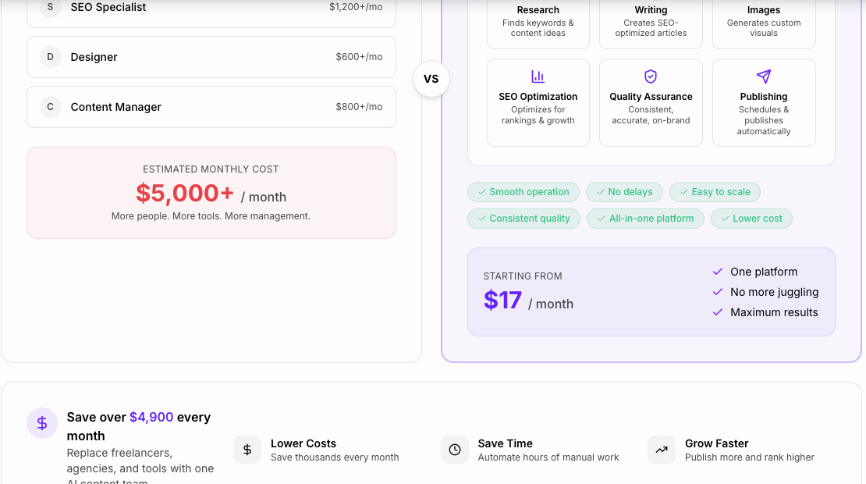Click the Lower Costs heading
Viewport: 866px width, 484px height.
click(303, 443)
